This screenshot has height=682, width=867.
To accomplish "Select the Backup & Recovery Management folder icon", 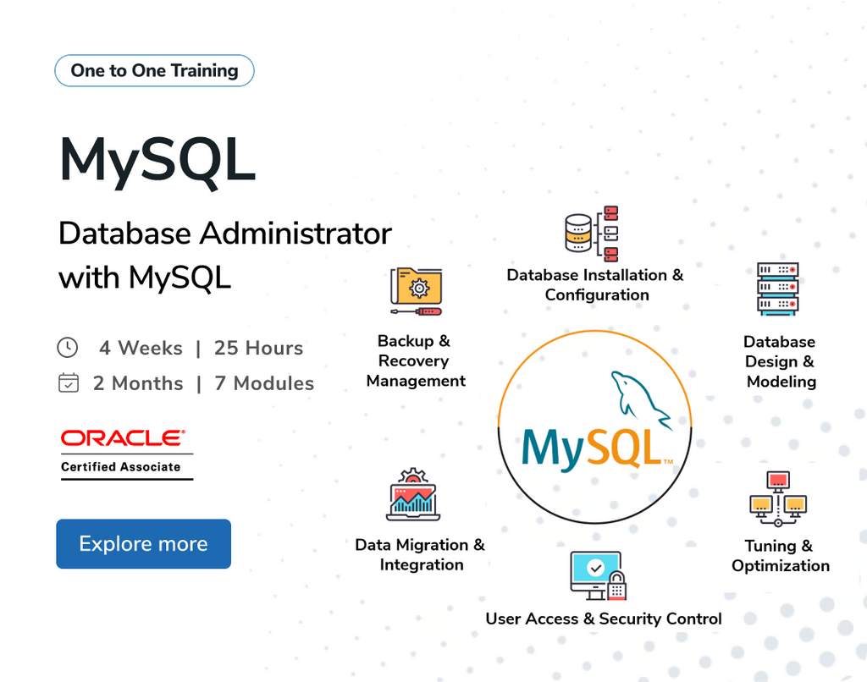I will pos(417,290).
